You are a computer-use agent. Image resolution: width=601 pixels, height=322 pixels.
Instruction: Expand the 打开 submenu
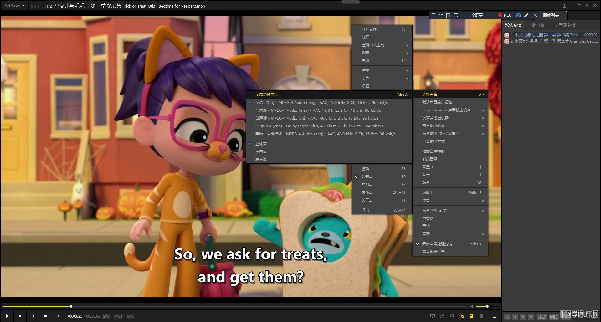tap(382, 37)
